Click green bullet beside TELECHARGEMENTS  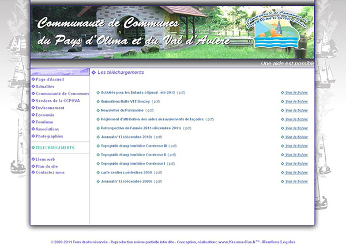33,148
